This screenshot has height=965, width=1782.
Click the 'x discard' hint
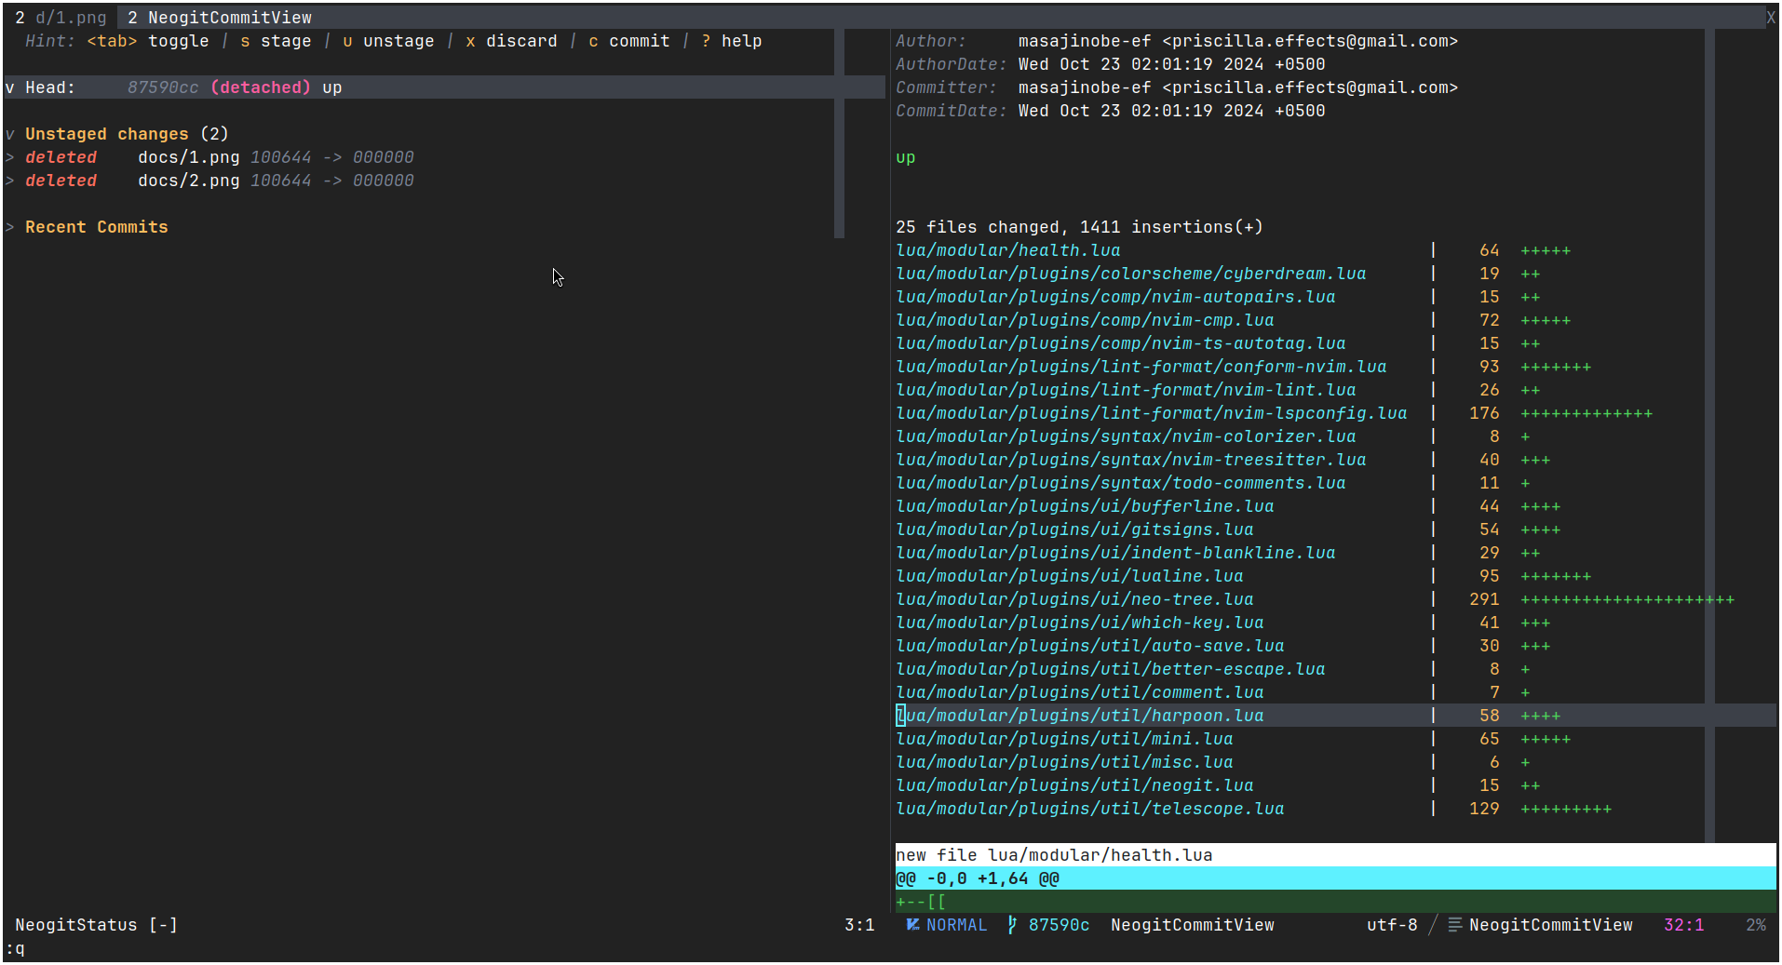pyautogui.click(x=511, y=41)
